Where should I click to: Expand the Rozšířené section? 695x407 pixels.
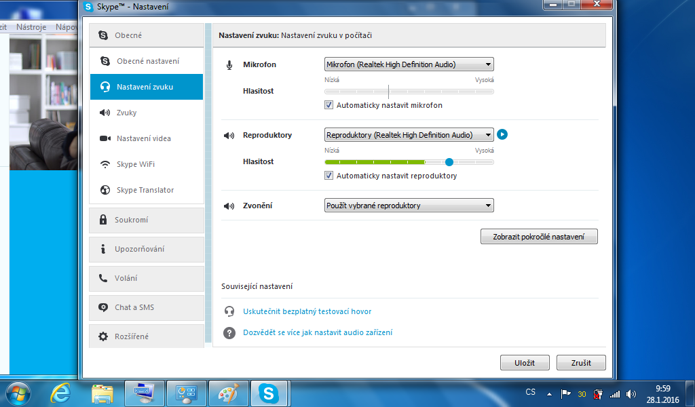click(147, 336)
